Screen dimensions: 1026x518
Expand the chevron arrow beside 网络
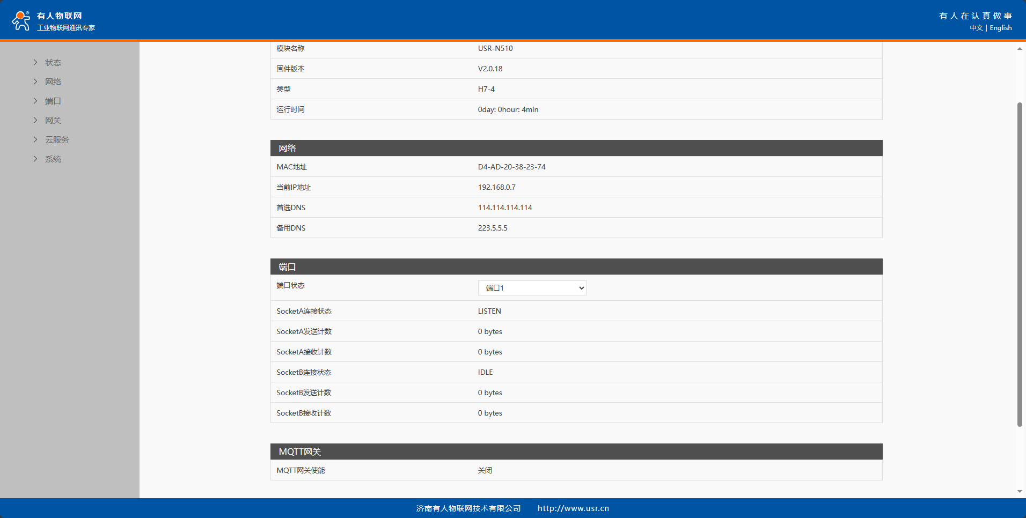tap(35, 82)
